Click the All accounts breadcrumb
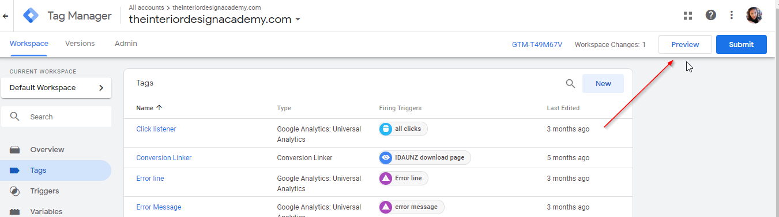 [x=146, y=7]
